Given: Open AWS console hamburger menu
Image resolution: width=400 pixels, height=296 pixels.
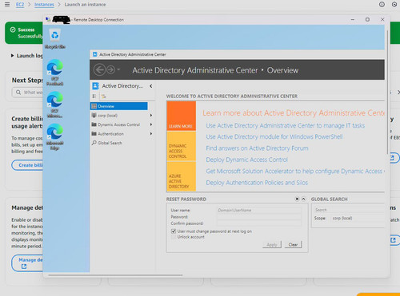Looking at the screenshot, I should [7, 5].
